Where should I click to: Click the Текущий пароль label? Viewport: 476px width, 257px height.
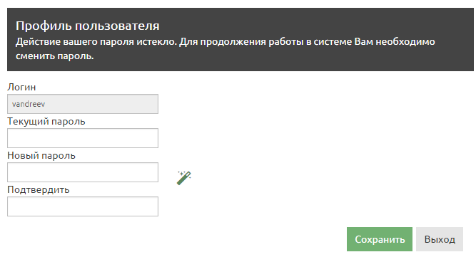click(46, 122)
